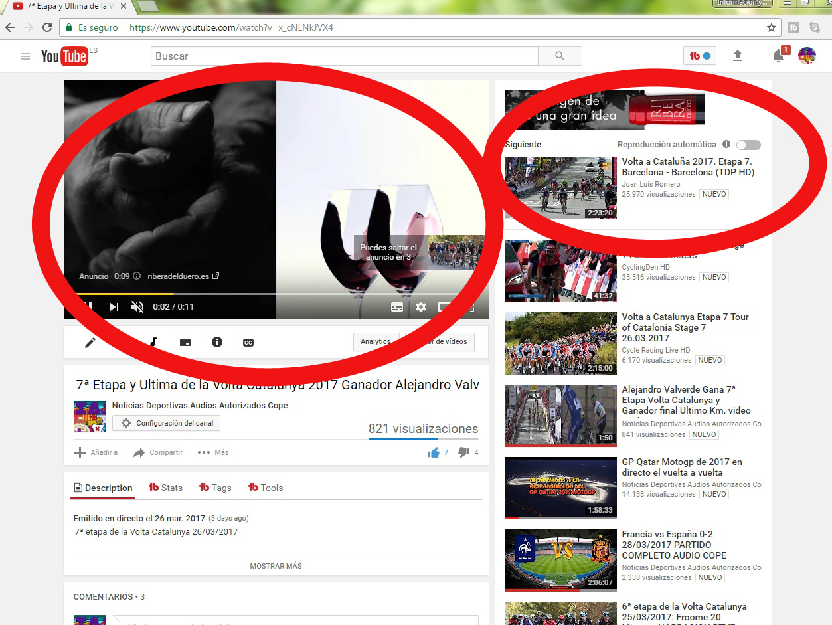Click the Buscar search field
832x625 pixels.
click(x=345, y=56)
